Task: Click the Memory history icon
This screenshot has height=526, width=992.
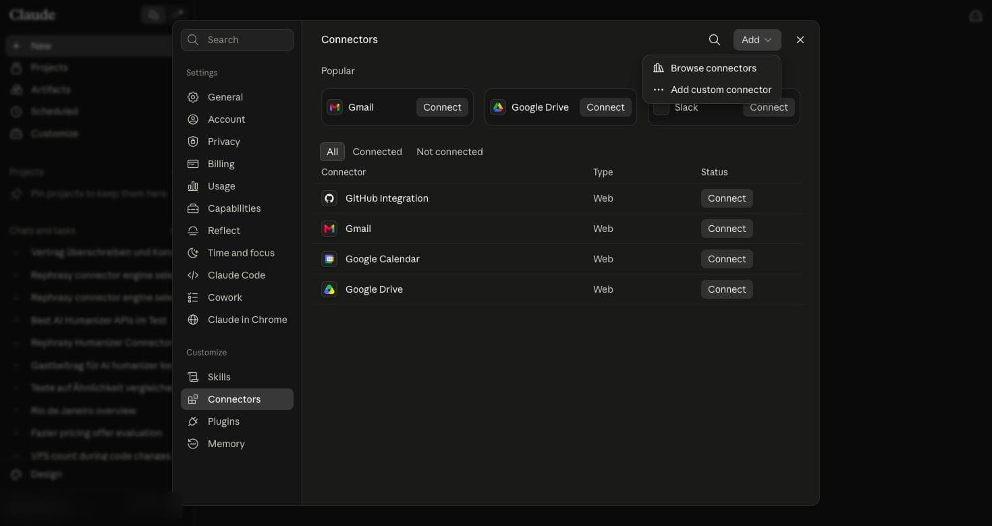Action: click(193, 444)
